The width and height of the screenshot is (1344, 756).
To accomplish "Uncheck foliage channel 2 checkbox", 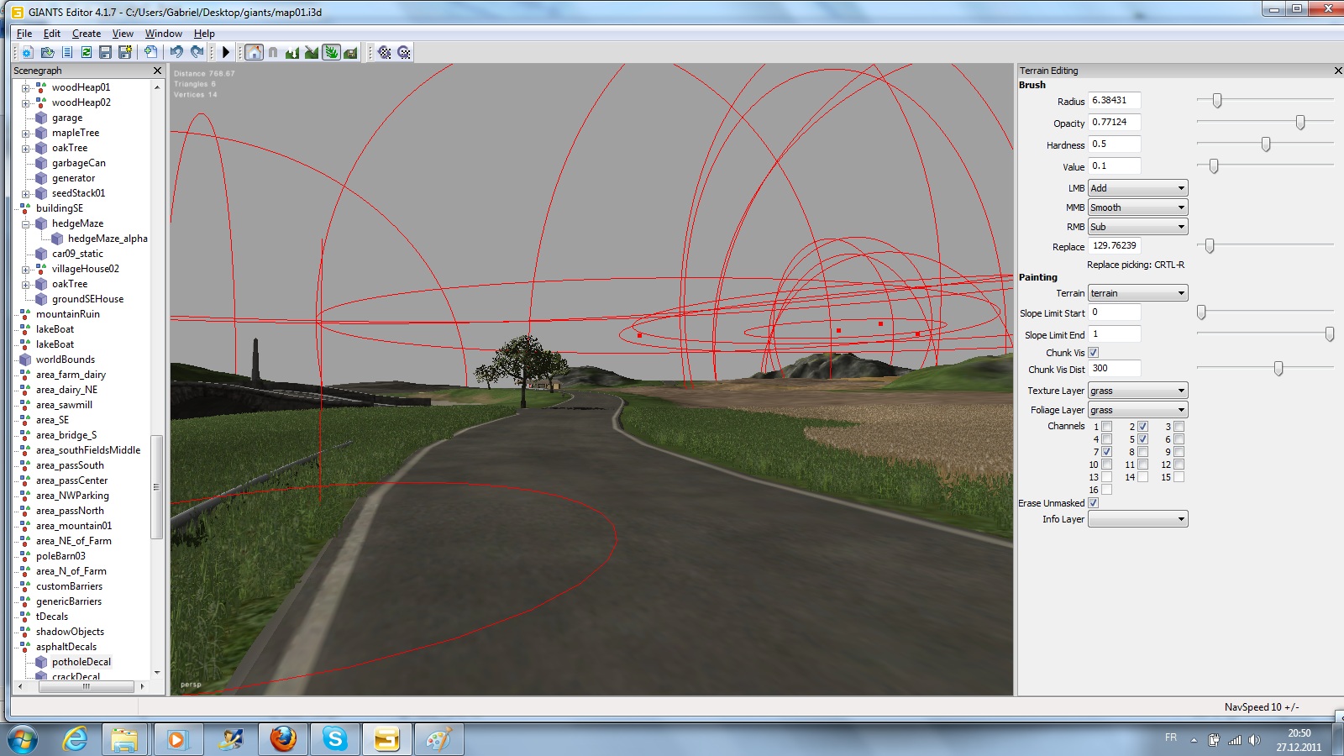I will pyautogui.click(x=1142, y=427).
